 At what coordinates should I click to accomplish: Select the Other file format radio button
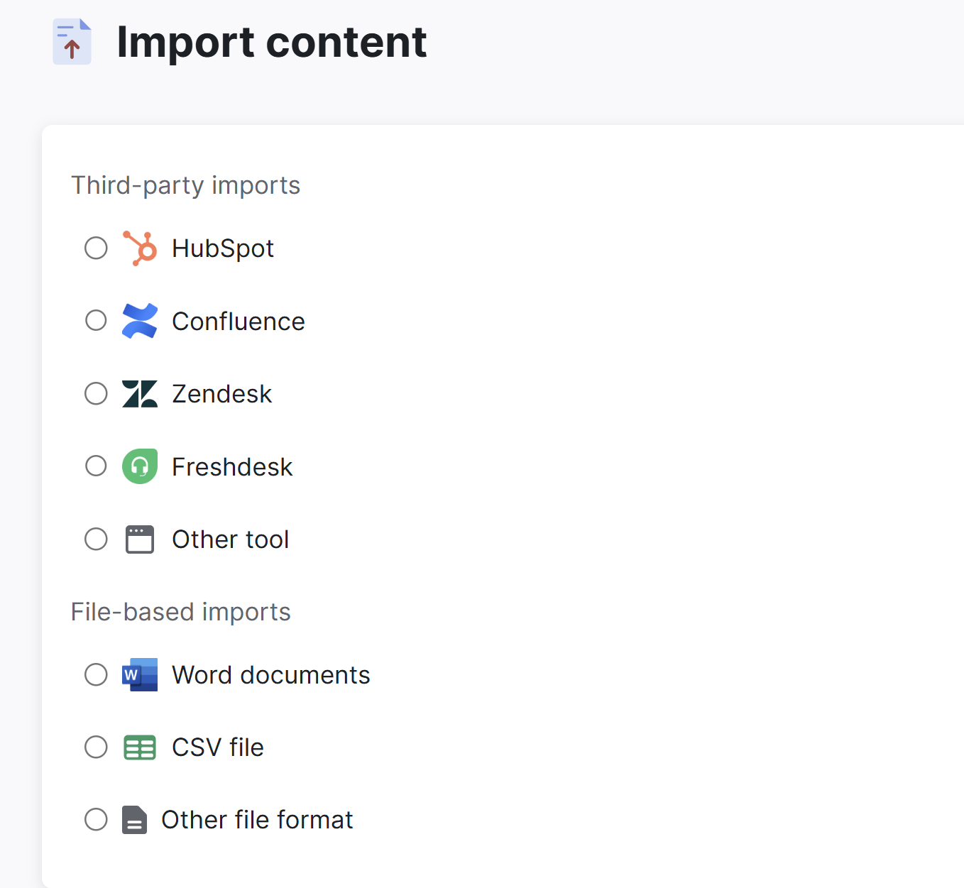[96, 820]
